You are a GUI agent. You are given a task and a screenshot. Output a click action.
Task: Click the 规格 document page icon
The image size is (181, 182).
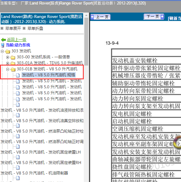[18, 75]
